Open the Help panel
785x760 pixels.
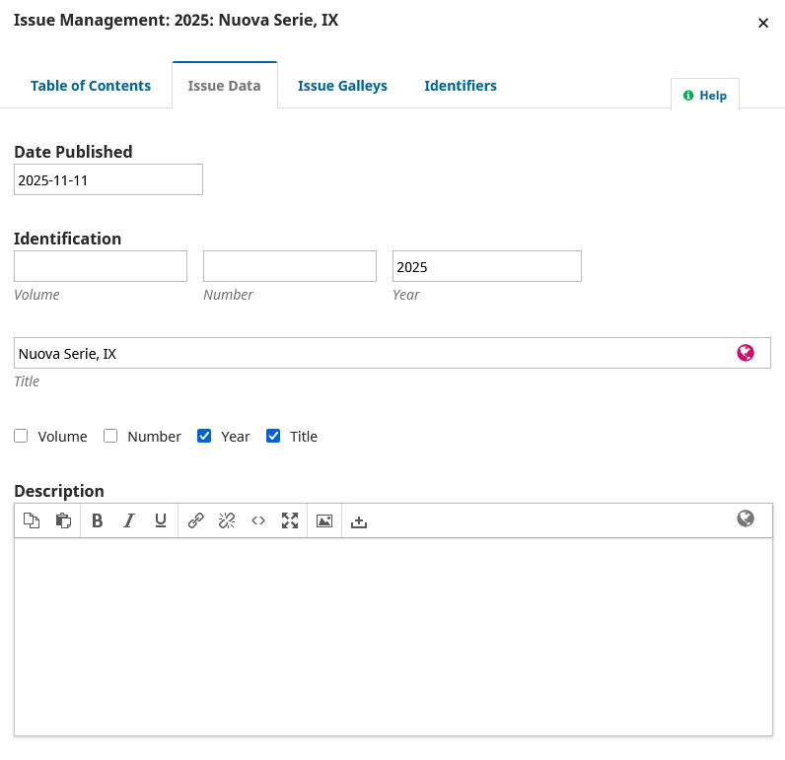[705, 96]
